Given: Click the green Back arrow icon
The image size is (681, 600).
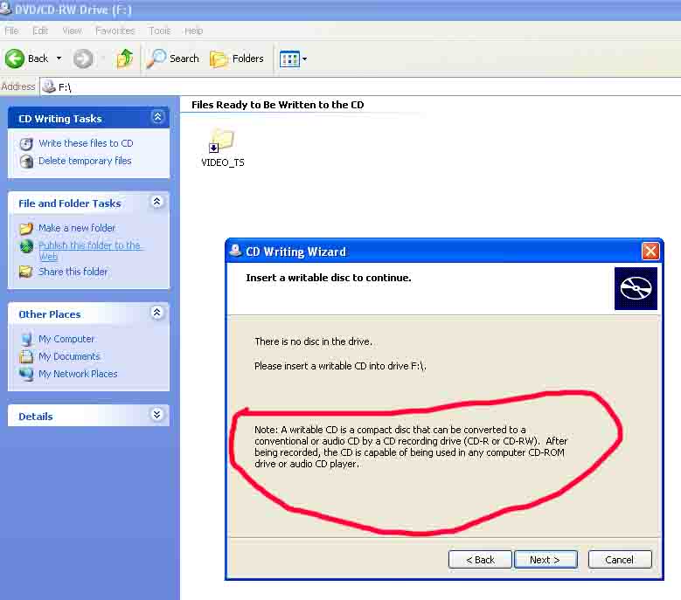Looking at the screenshot, I should point(15,59).
